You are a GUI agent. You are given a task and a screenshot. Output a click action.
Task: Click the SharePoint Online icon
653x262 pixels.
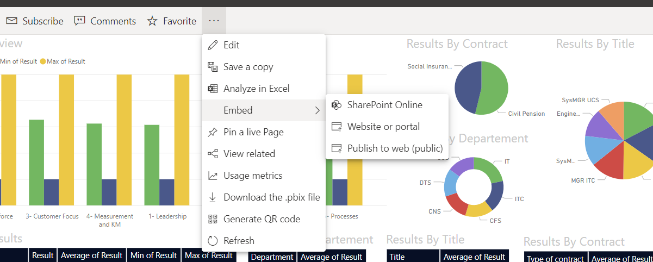[x=337, y=105]
